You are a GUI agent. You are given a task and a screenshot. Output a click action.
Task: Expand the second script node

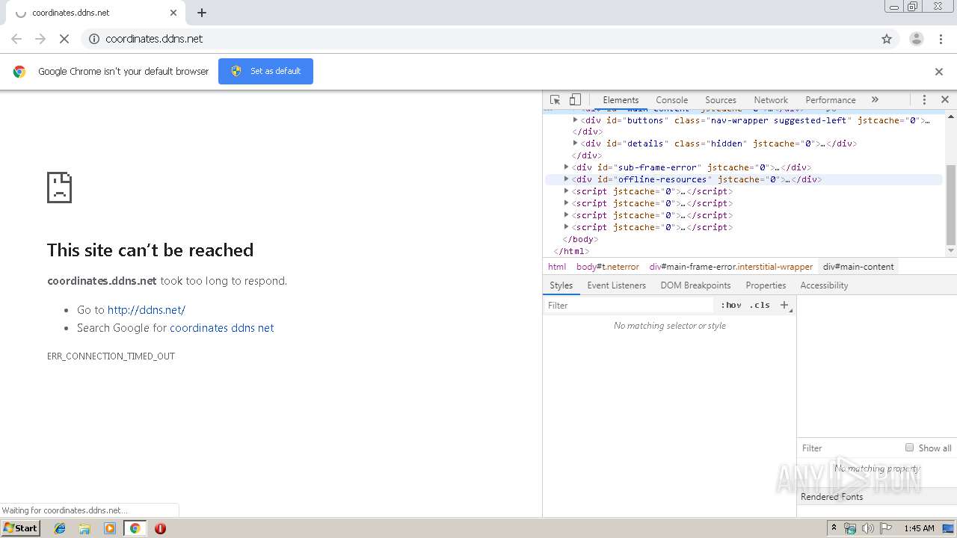coord(566,202)
